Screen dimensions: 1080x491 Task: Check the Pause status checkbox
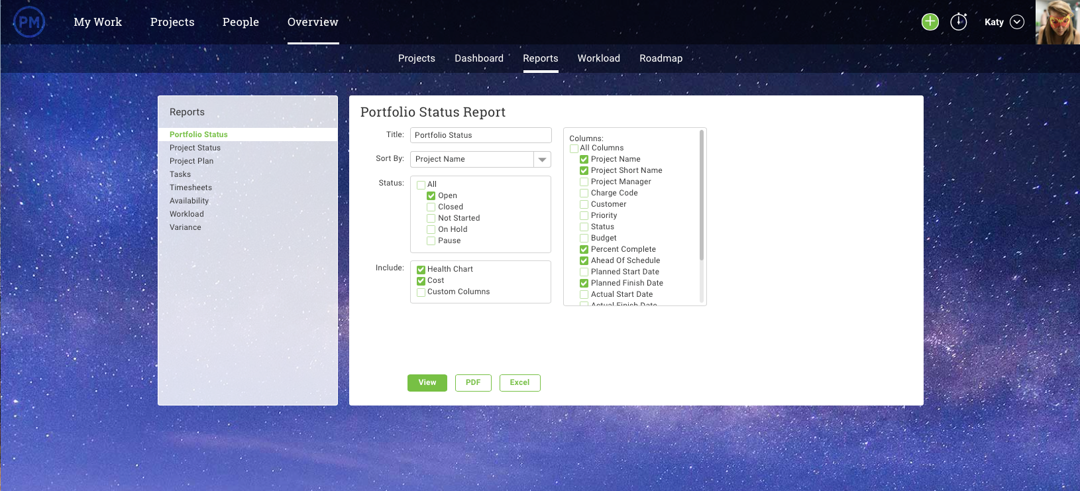tap(431, 241)
